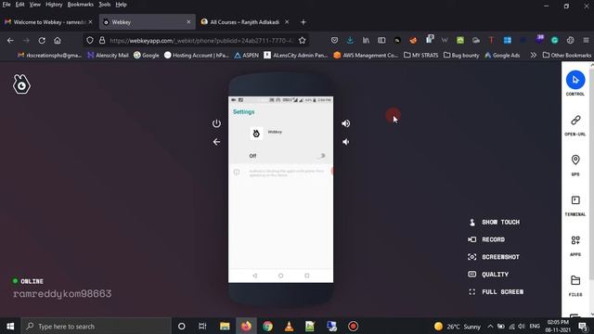Tap Android recents square on phone screen
The width and height of the screenshot is (594, 334).
[307, 276]
